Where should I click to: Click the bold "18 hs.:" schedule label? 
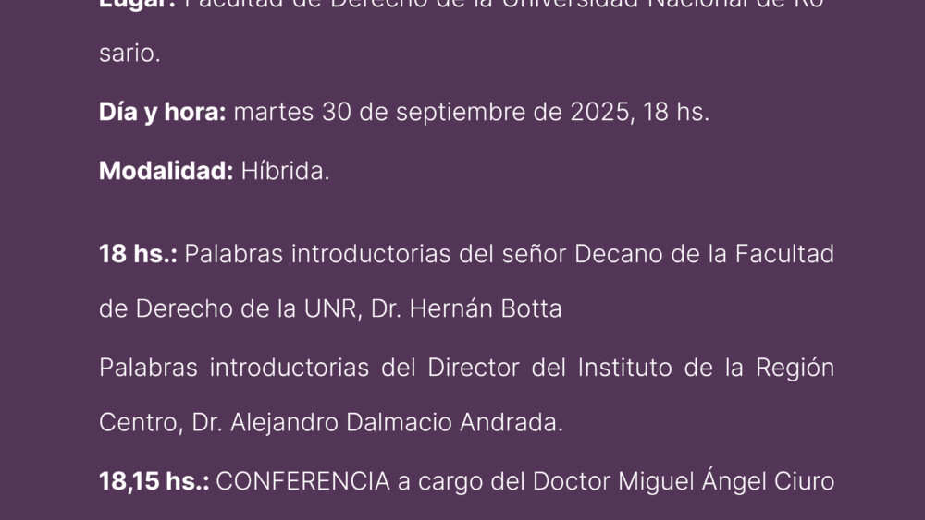click(x=138, y=254)
